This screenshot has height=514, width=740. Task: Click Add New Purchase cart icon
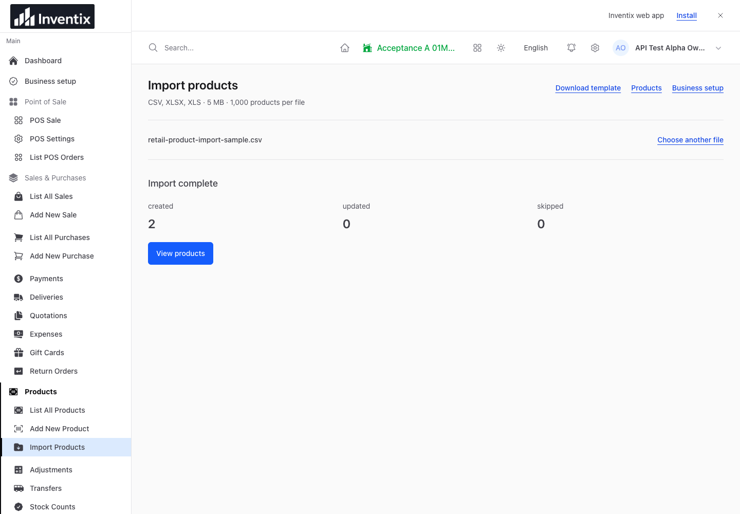click(18, 256)
